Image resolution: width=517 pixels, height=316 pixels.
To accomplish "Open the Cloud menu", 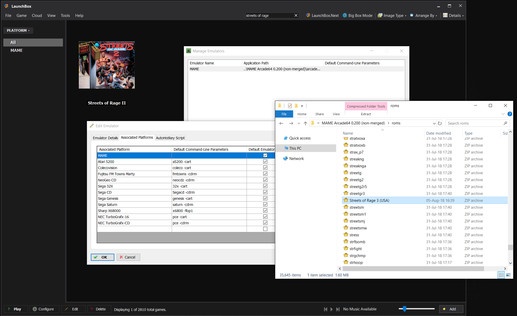I will [x=37, y=16].
